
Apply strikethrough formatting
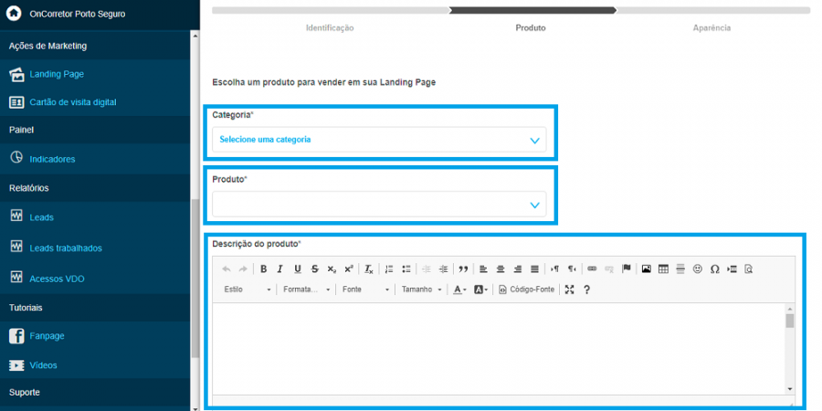[x=314, y=269]
